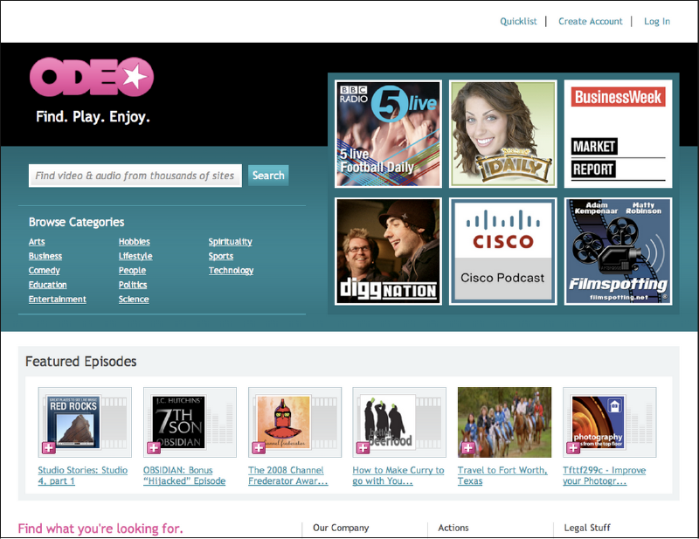Image resolution: width=699 pixels, height=539 pixels.
Task: Click Find what you're looking for text
Action: point(100,529)
